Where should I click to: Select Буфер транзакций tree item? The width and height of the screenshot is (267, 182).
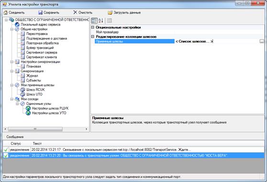40,48
